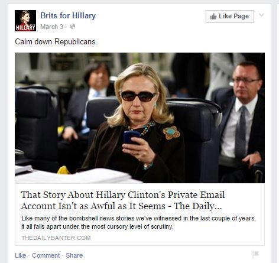Click the Like Page button
This screenshot has width=279, height=263.
230,16
